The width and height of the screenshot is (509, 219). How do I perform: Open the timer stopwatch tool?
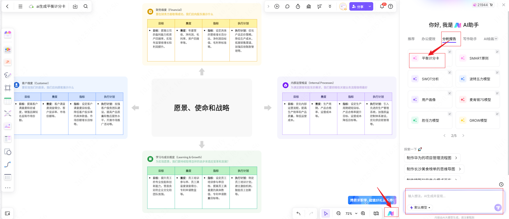pos(298,6)
